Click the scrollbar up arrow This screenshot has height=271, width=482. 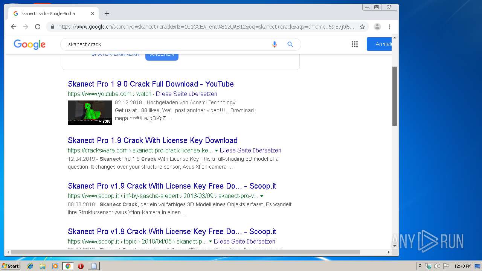395,37
